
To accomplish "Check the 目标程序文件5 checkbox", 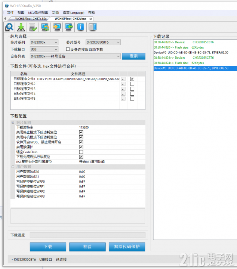I will [x=132, y=99].
